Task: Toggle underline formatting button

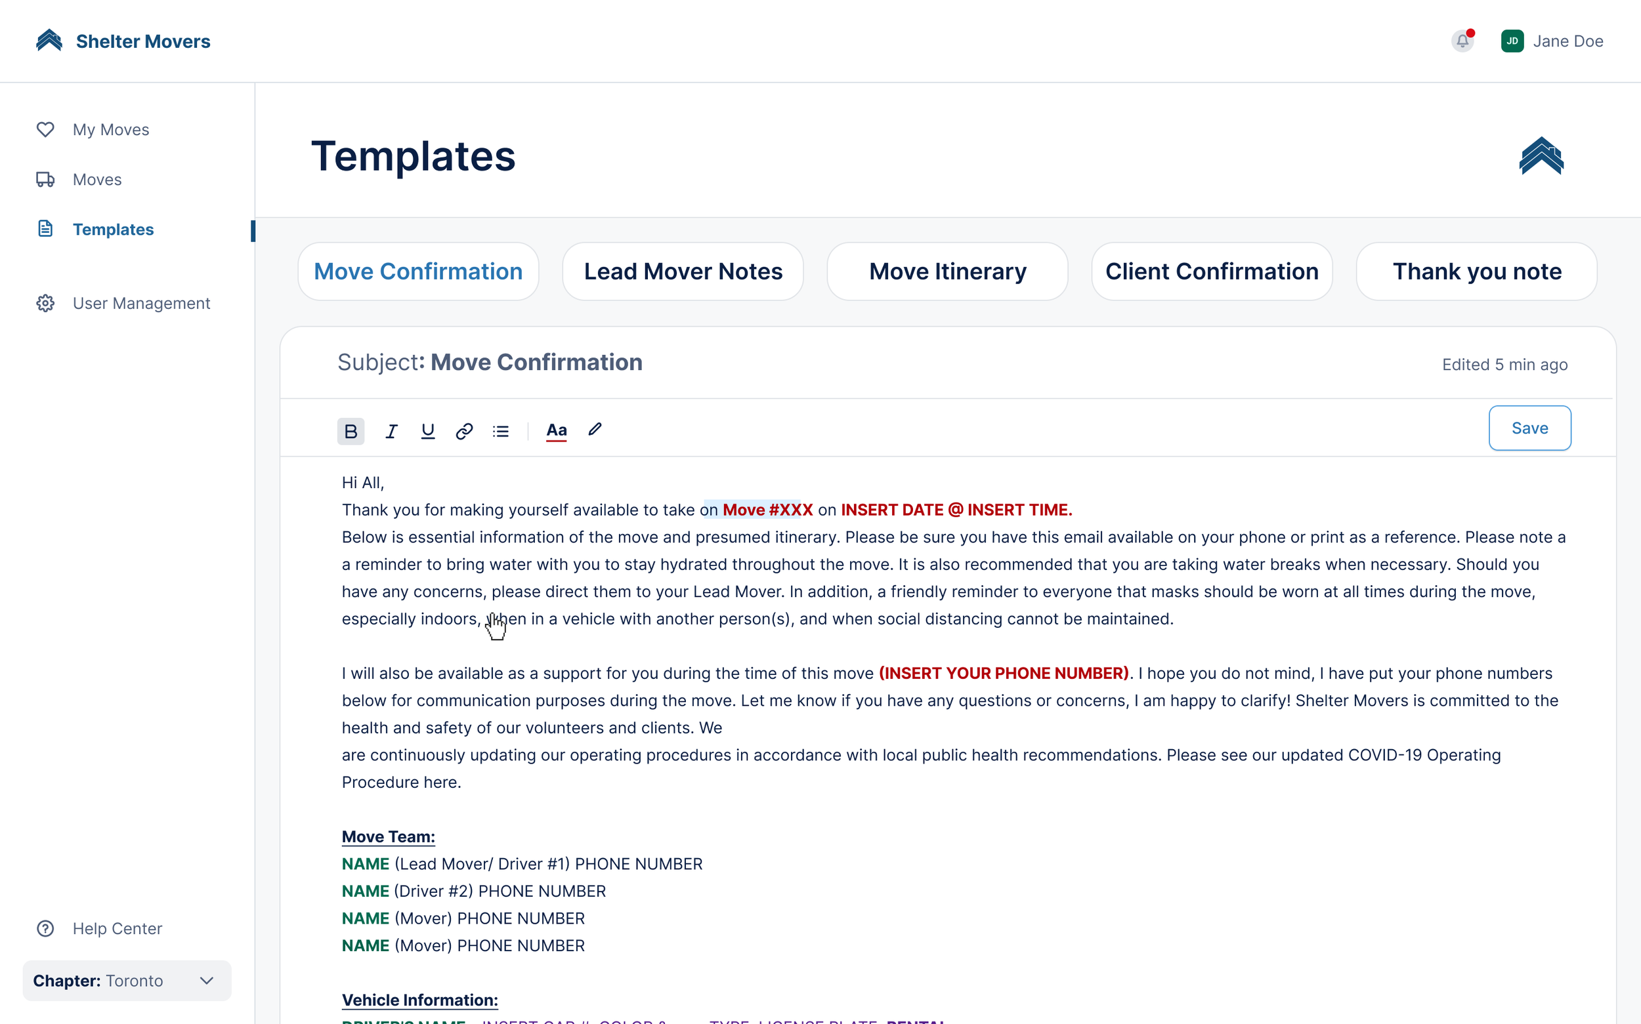Action: (427, 431)
